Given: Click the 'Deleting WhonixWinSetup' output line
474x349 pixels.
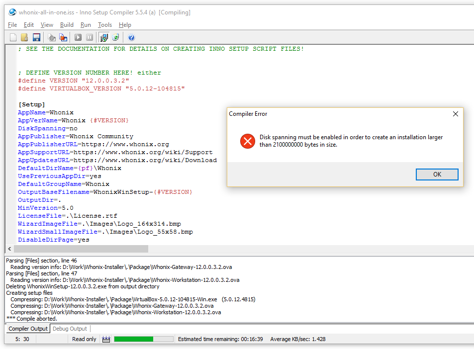Looking at the screenshot, I should click(83, 286).
